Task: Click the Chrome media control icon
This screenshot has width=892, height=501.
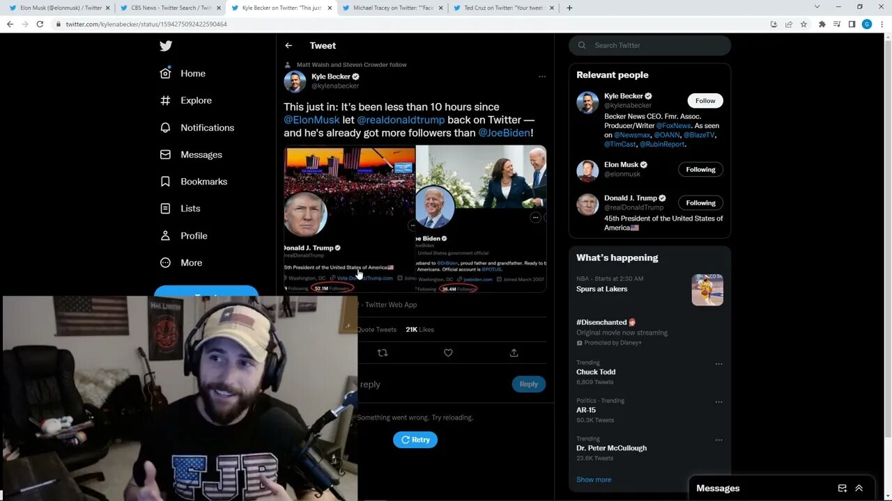Action: tap(837, 24)
